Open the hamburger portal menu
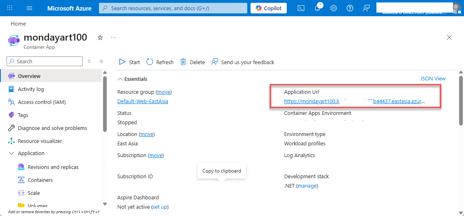The height and width of the screenshot is (216, 464). (29, 8)
